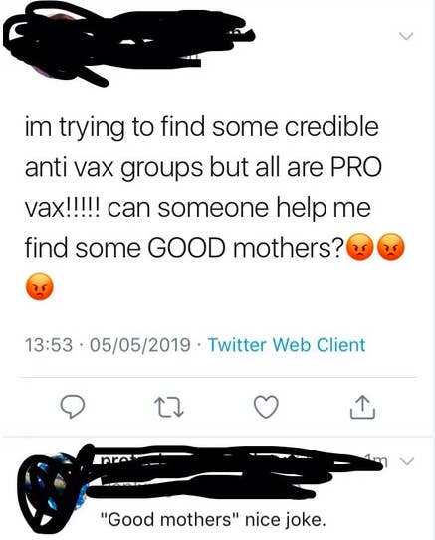Click the first angry emoji after mothers?
The width and height of the screenshot is (435, 540).
[x=360, y=247]
